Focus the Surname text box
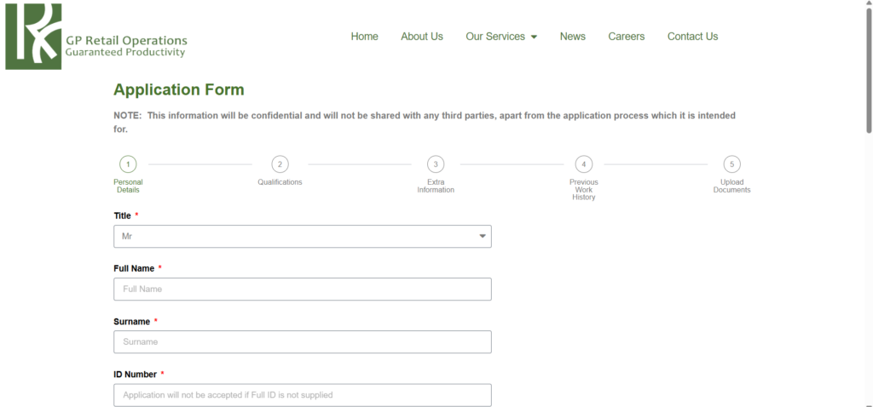This screenshot has height=407, width=873. click(x=302, y=342)
